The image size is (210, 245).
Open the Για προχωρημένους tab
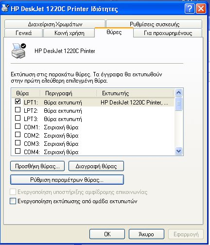point(168,33)
